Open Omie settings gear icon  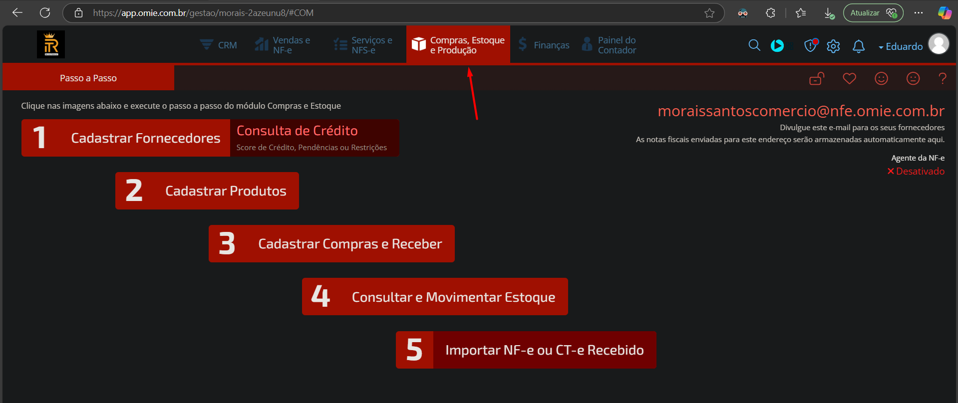point(833,46)
